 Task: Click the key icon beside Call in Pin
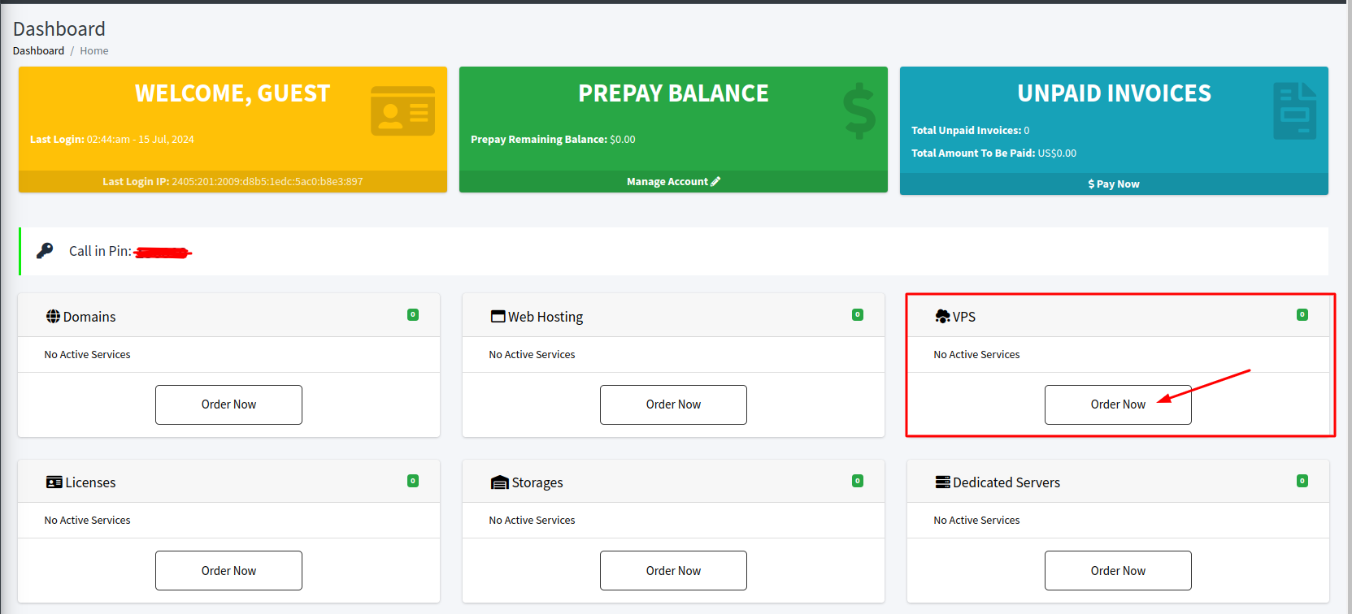point(45,250)
